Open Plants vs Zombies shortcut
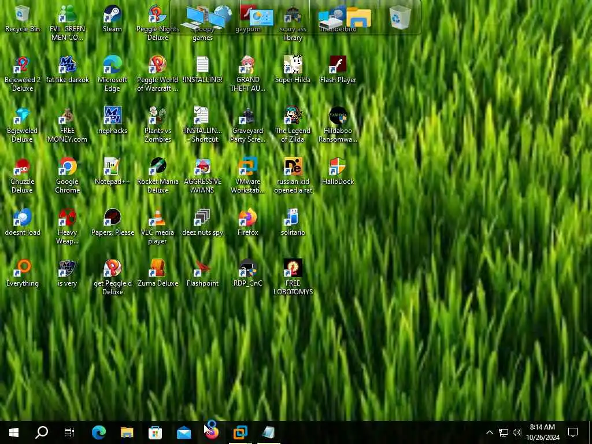 pyautogui.click(x=157, y=125)
